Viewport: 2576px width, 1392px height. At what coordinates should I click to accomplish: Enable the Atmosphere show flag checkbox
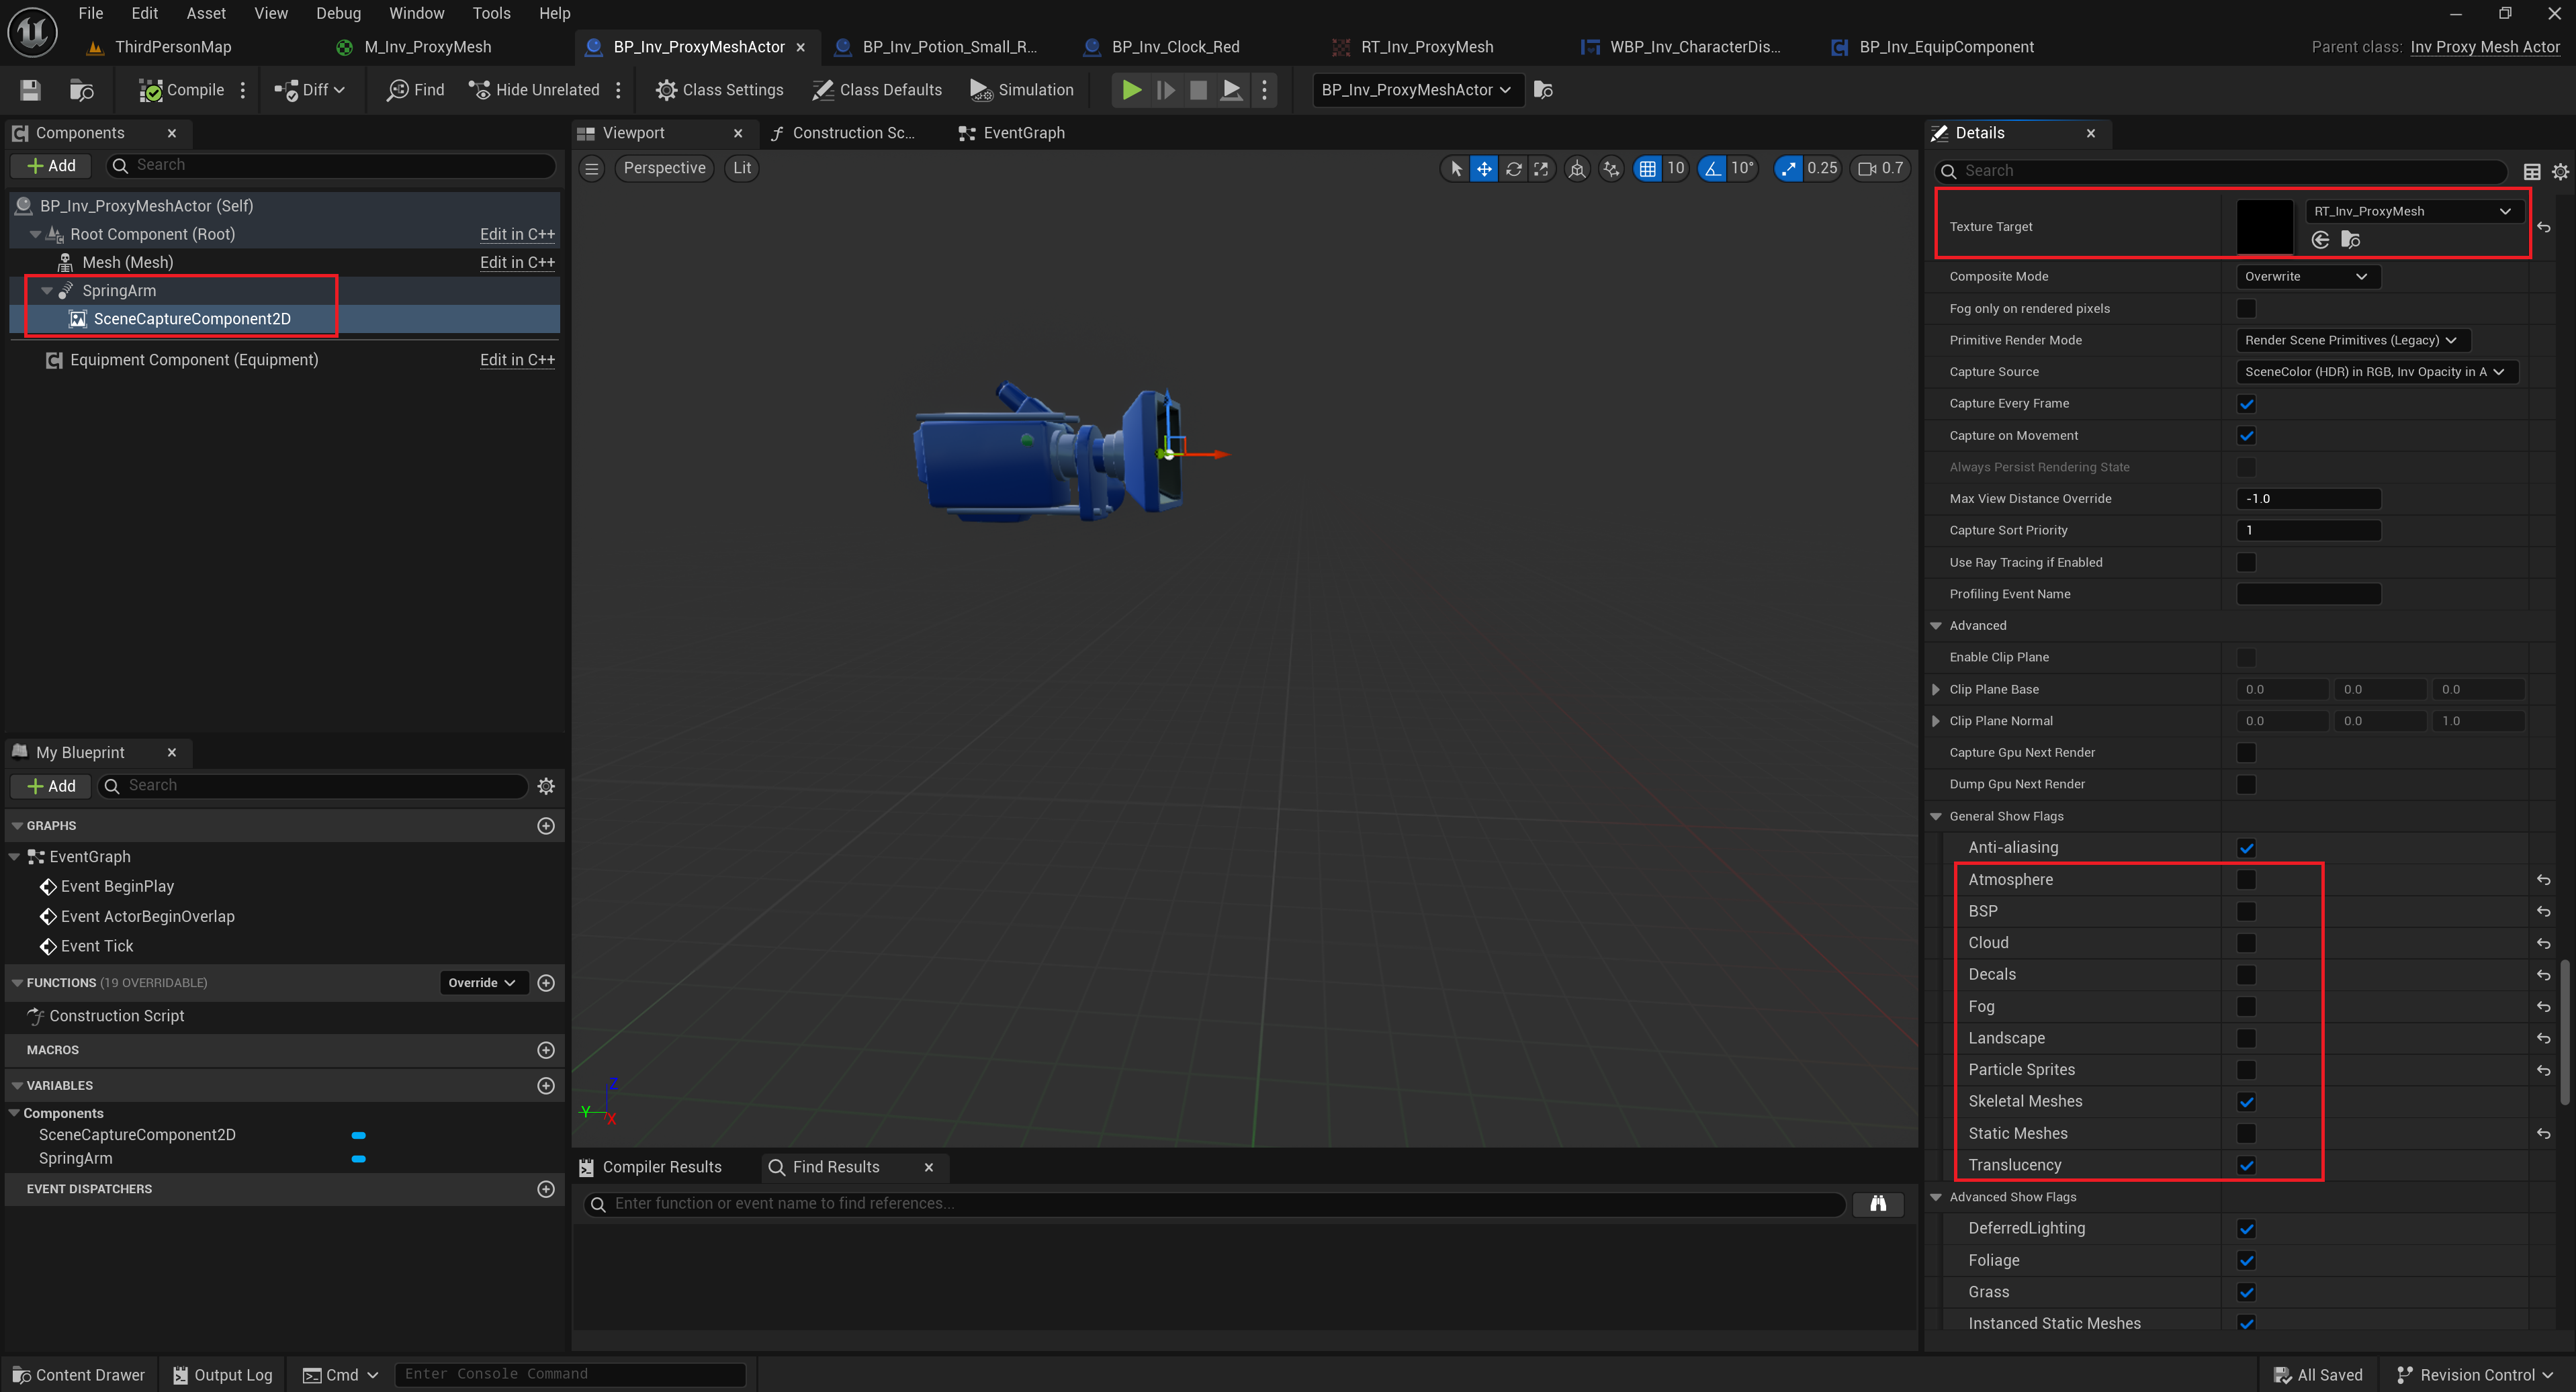(2246, 880)
